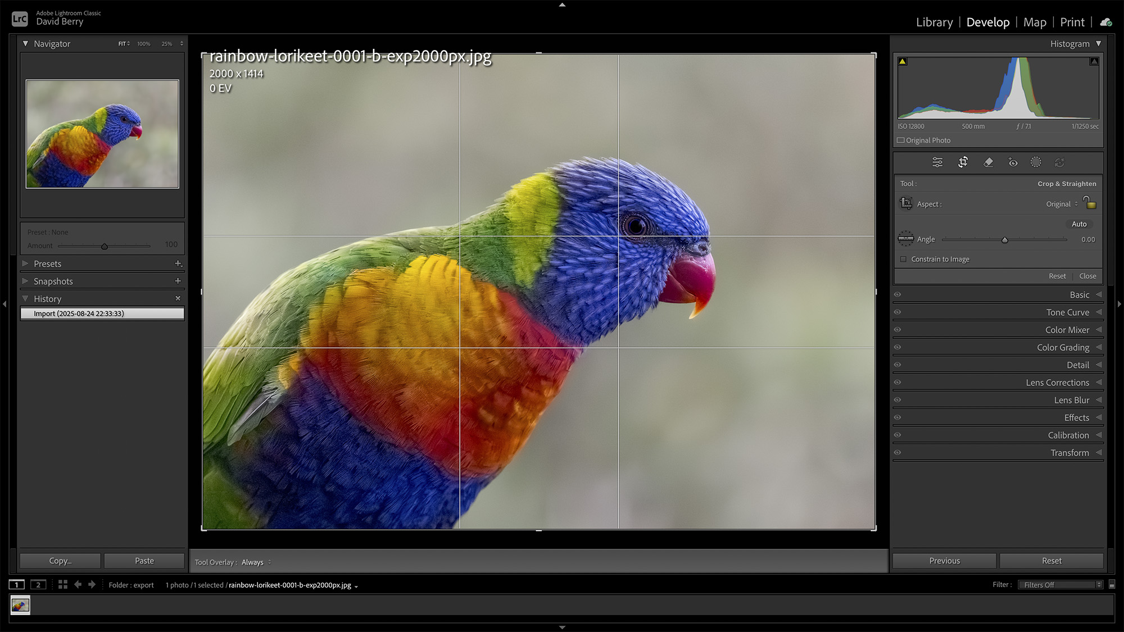Click the Auto angle button
The width and height of the screenshot is (1124, 632).
click(1078, 224)
